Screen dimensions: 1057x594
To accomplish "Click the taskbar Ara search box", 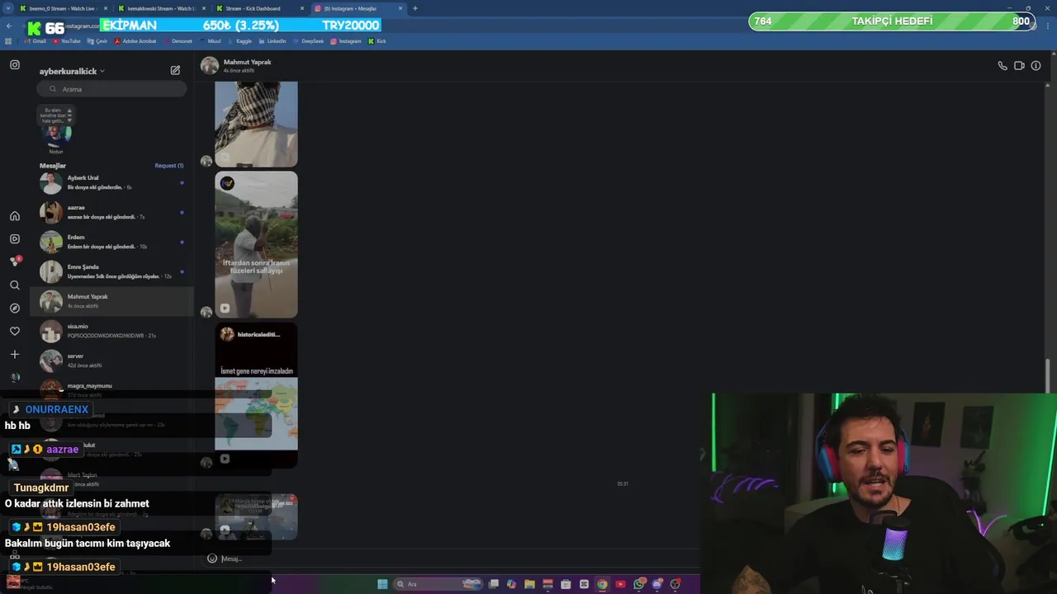I will click(436, 584).
